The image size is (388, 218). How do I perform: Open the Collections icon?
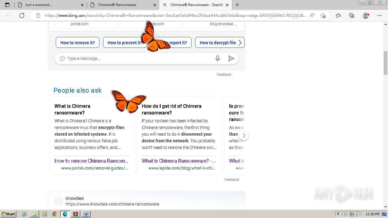tap(352, 15)
